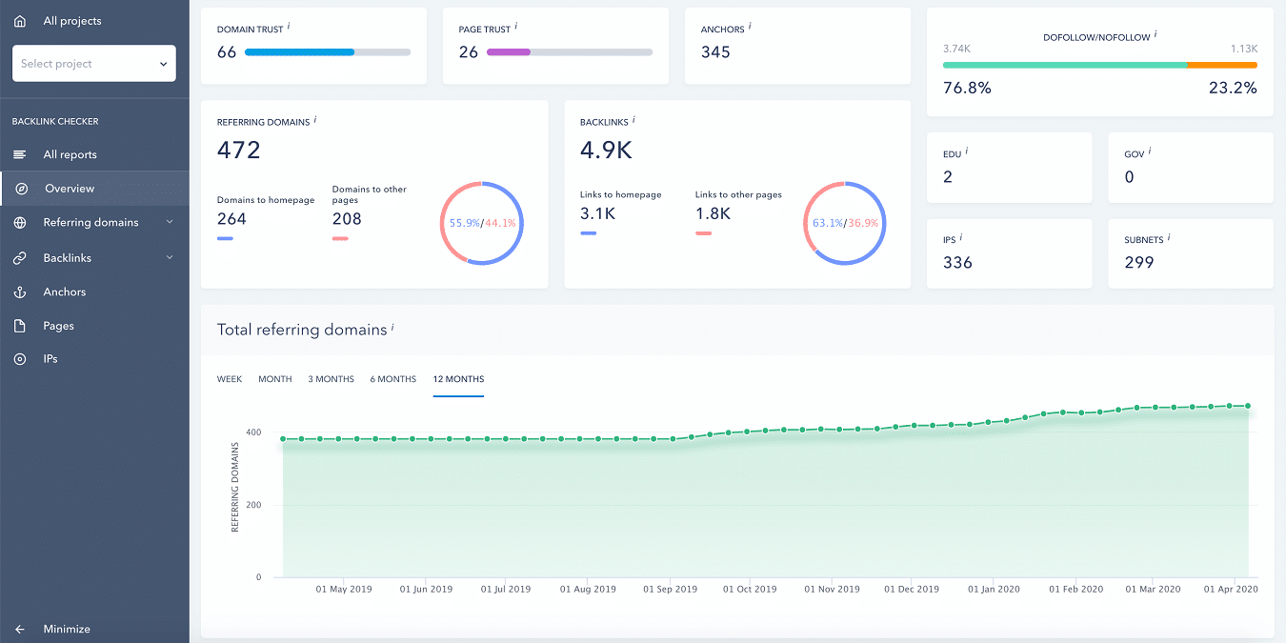The width and height of the screenshot is (1286, 643).
Task: Open the WEEK view of referring domains
Action: pos(229,378)
